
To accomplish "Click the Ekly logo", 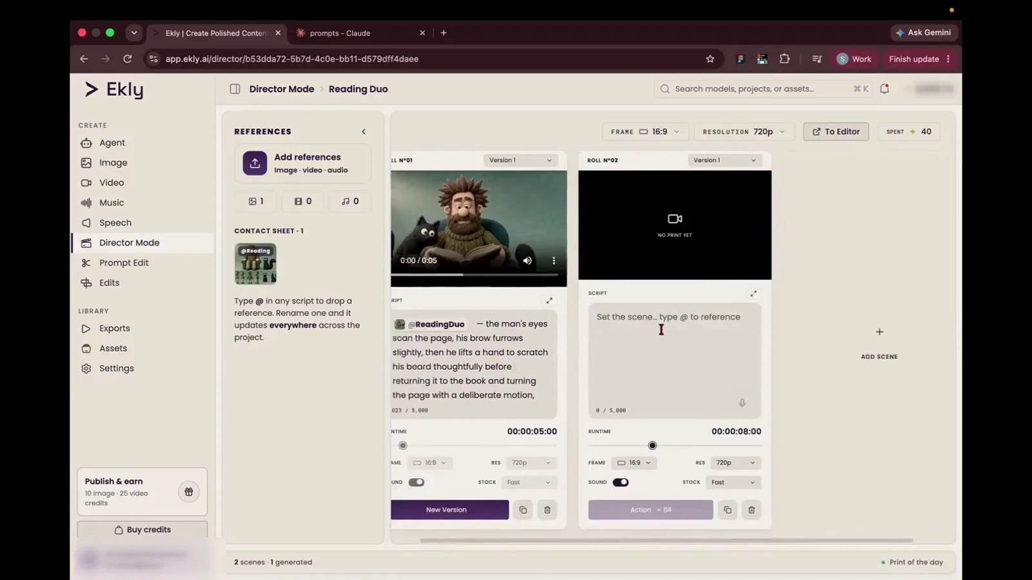I will pos(114,89).
